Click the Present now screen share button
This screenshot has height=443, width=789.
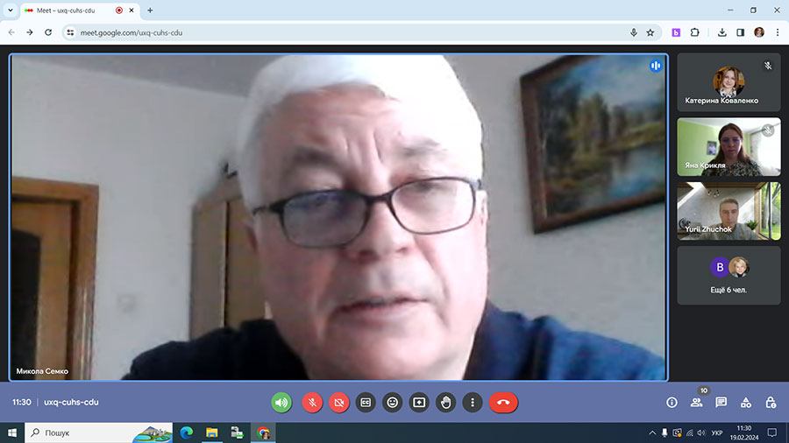tap(419, 403)
